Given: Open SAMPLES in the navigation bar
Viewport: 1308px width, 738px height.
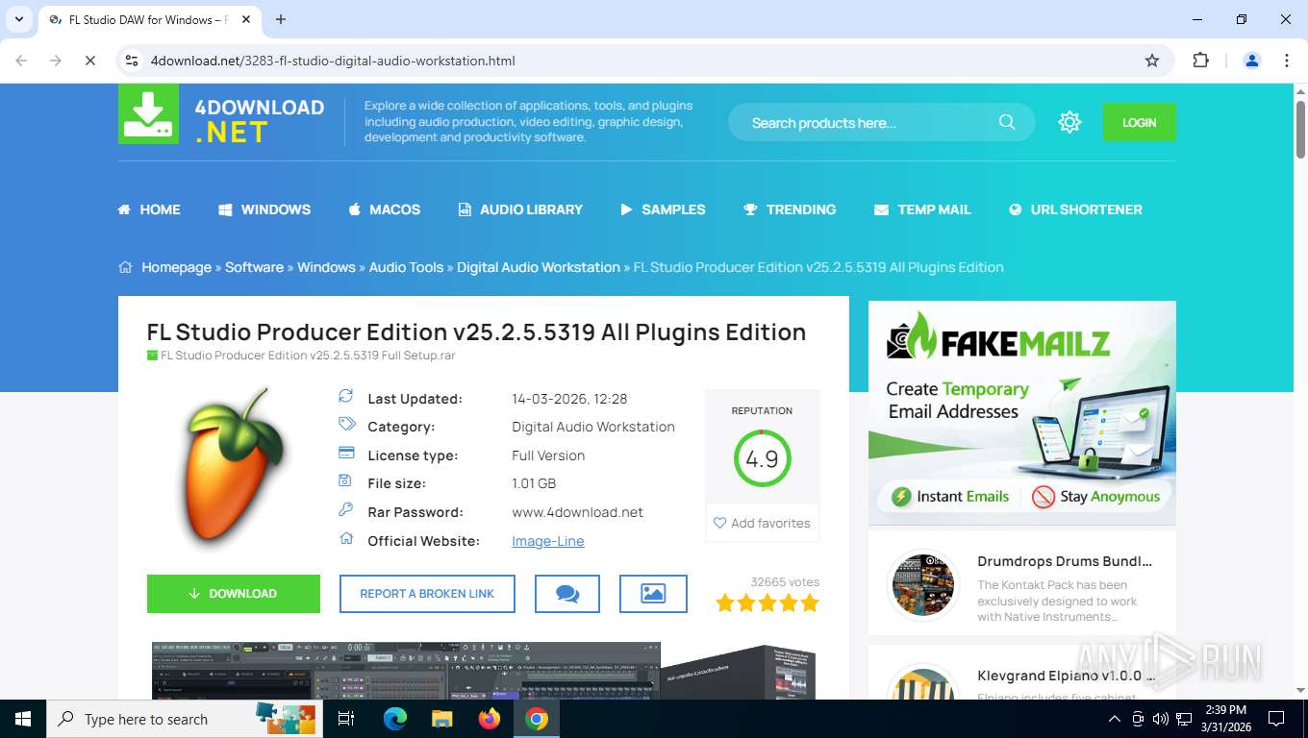Looking at the screenshot, I should pos(663,209).
